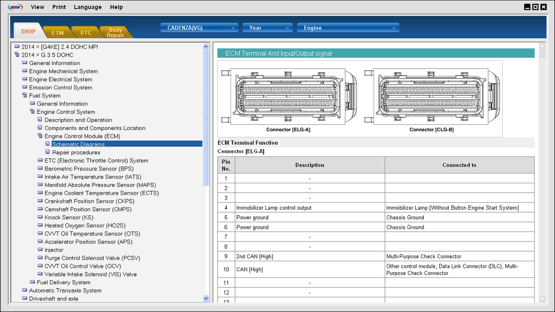This screenshot has width=555, height=312.
Task: Click book icon next to Engine Mechanical System
Action: [x=25, y=71]
